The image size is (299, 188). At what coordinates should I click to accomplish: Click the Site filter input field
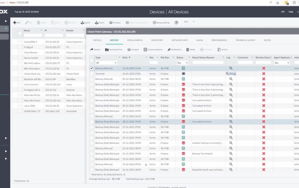point(153,62)
